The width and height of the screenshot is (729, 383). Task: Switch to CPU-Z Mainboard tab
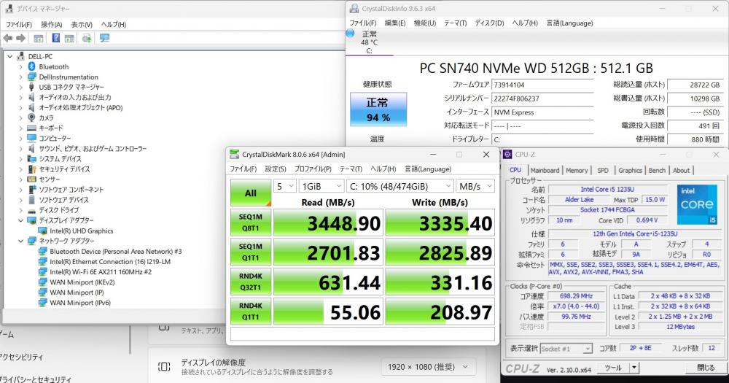coord(545,170)
